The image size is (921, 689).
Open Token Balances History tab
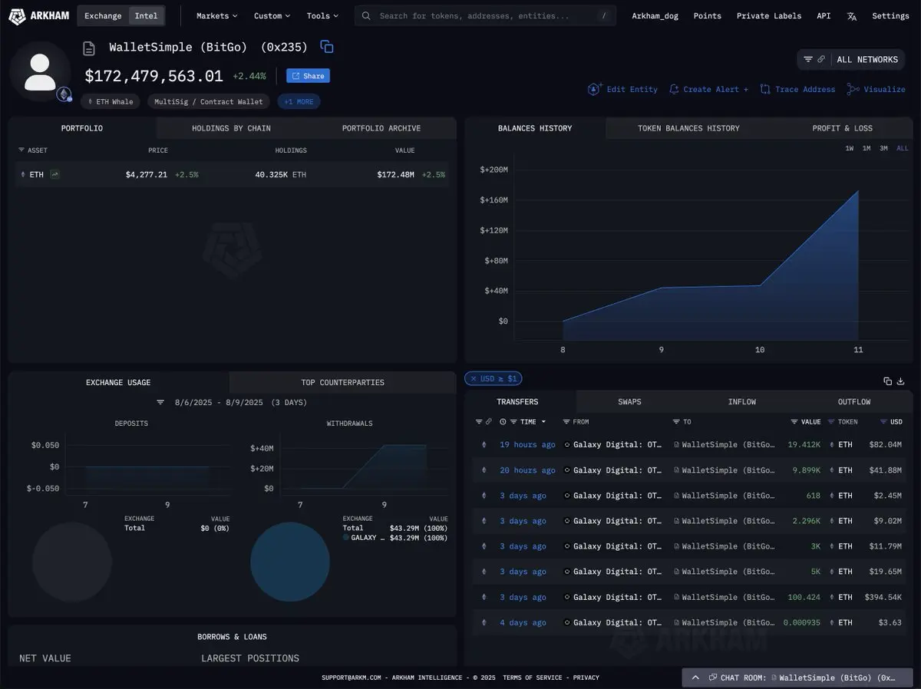[x=688, y=128]
